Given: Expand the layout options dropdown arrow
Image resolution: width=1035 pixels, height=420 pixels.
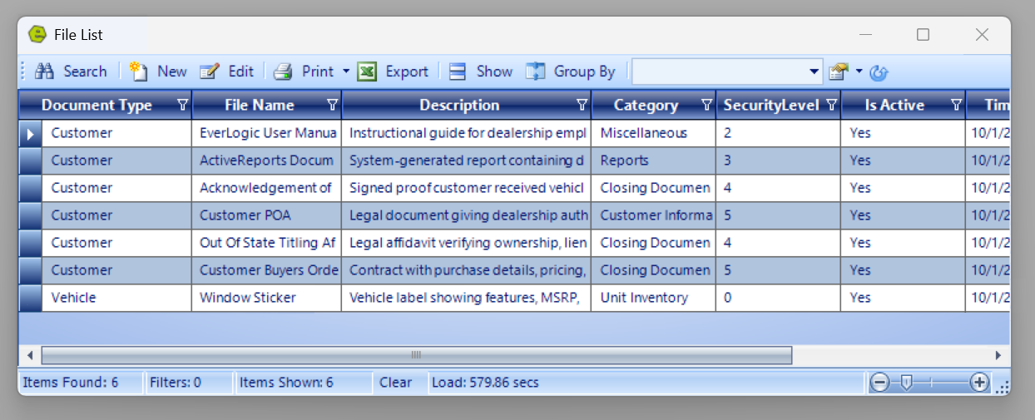Looking at the screenshot, I should [859, 72].
